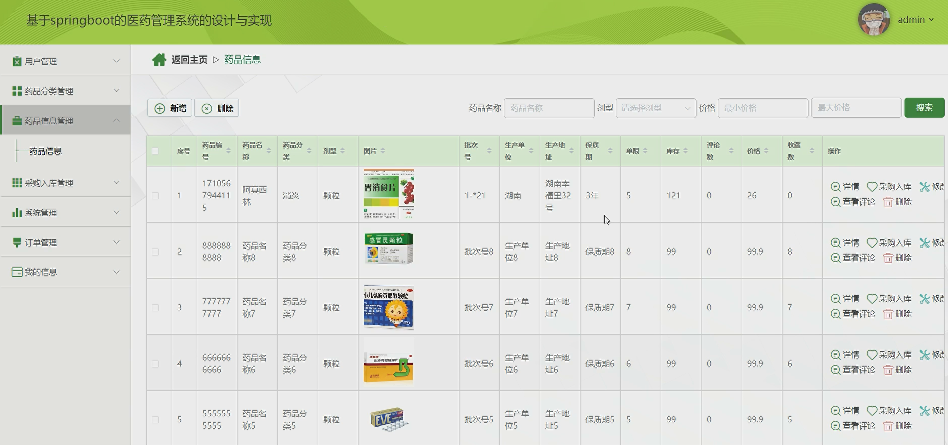Screen dimensions: 948x445
Task: Select the 系统管理 sidebar menu label
Action: point(40,213)
